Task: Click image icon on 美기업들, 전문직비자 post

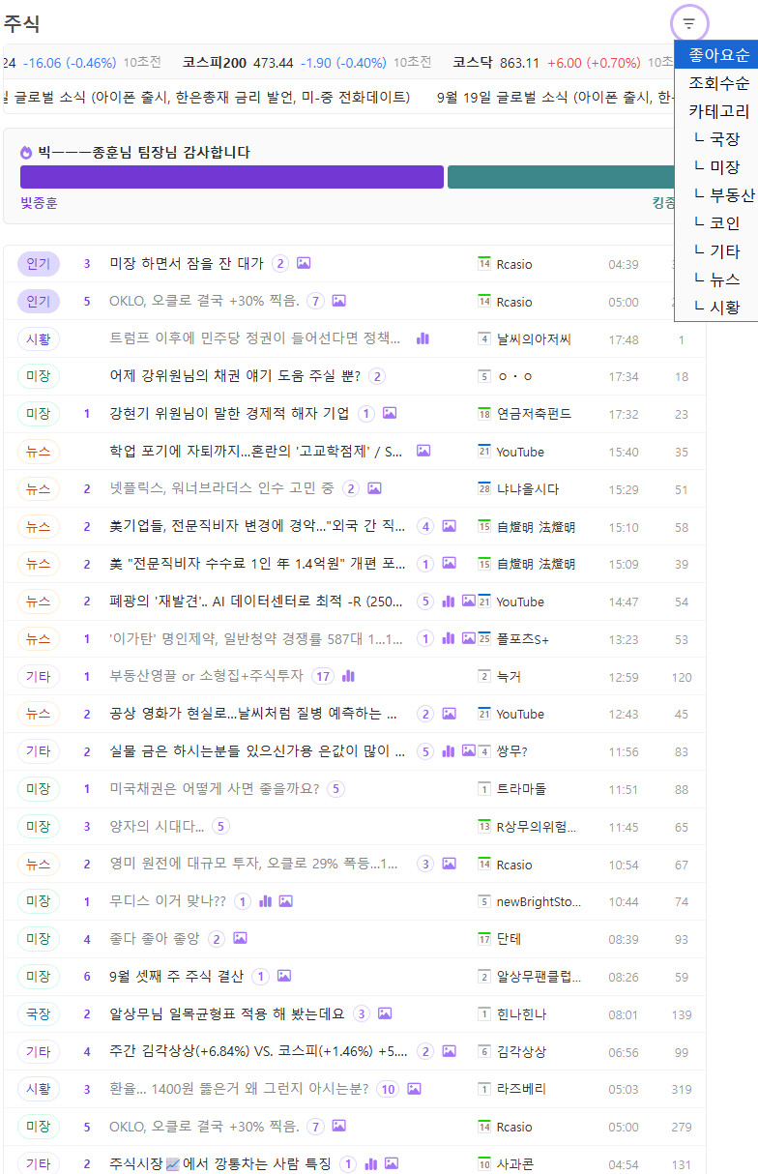Action: pyautogui.click(x=449, y=526)
